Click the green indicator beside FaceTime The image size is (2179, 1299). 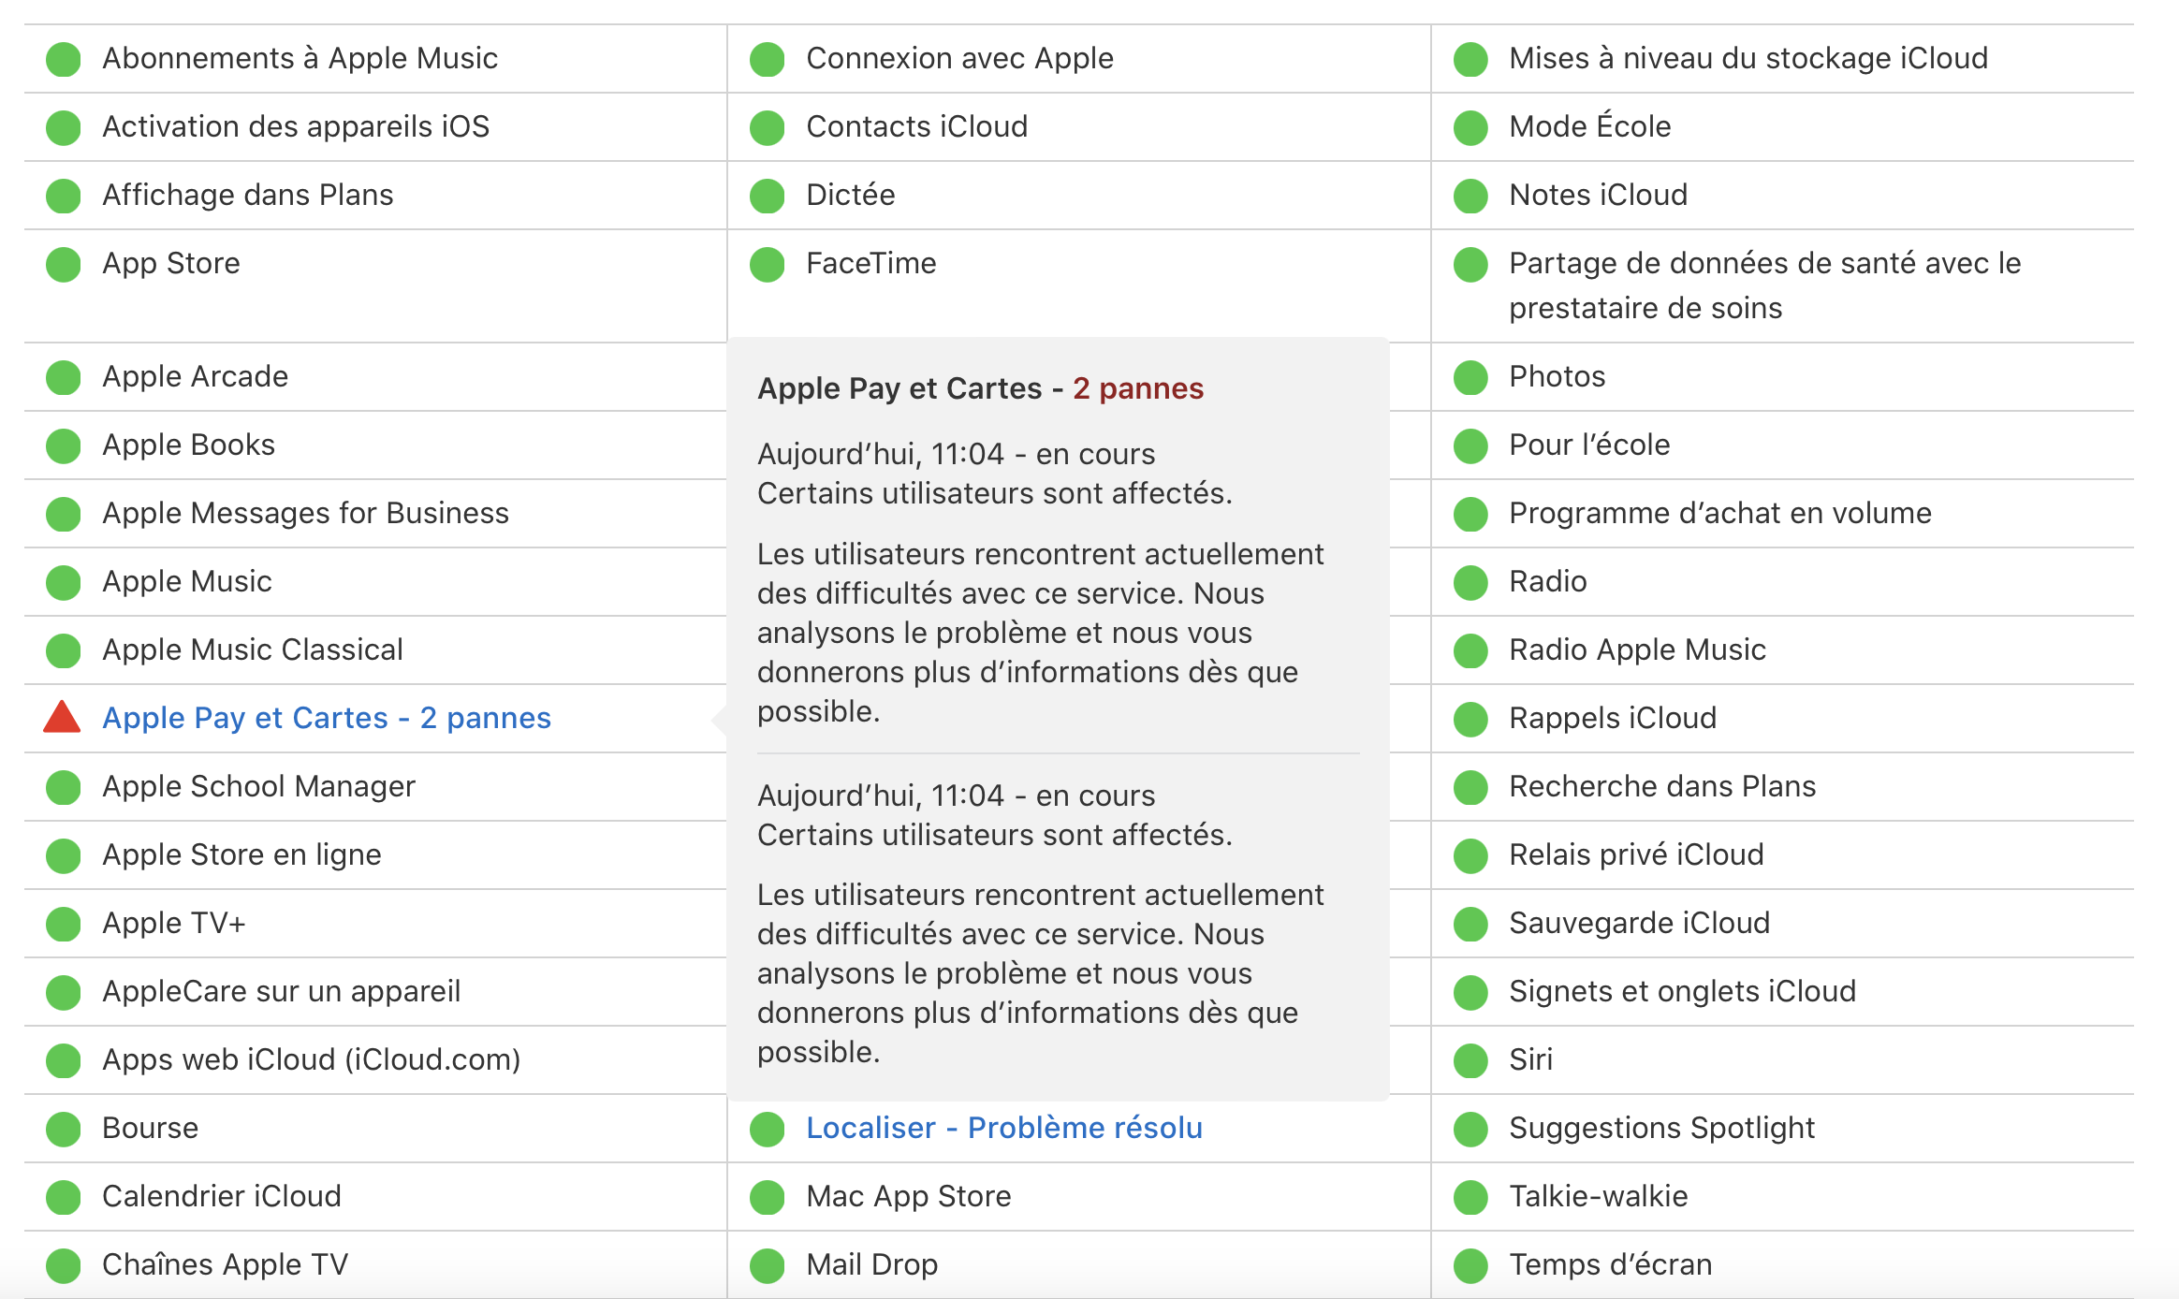coord(767,264)
